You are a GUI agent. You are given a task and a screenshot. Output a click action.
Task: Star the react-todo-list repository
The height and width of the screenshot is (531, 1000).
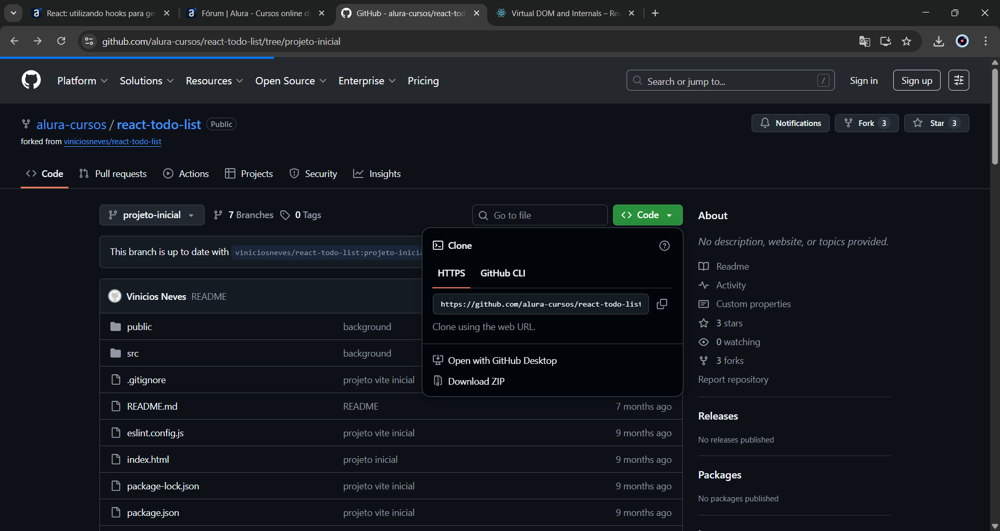[936, 123]
